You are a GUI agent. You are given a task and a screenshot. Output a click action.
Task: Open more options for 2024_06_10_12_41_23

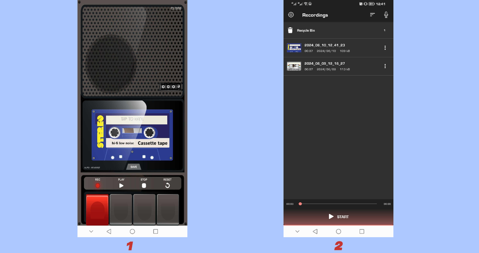(385, 48)
